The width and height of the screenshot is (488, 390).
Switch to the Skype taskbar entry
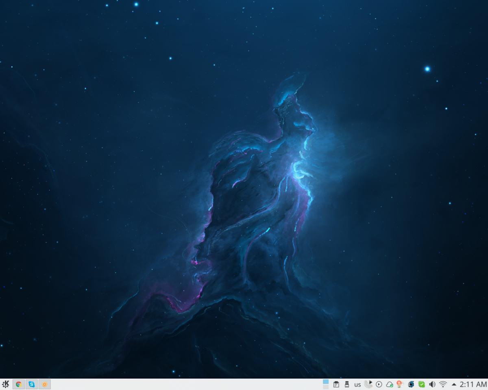pyautogui.click(x=32, y=384)
